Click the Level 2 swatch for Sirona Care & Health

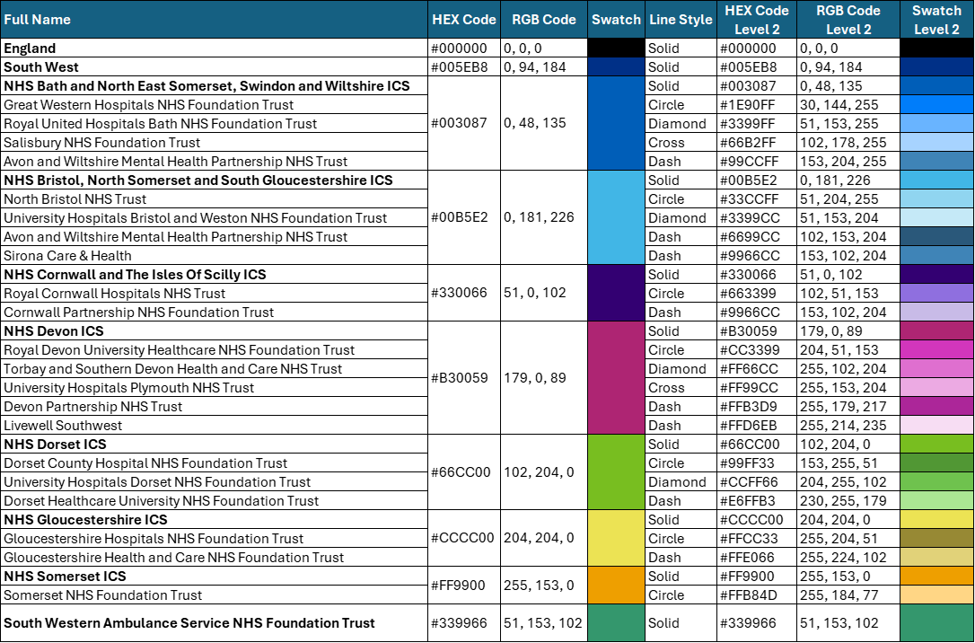click(936, 256)
